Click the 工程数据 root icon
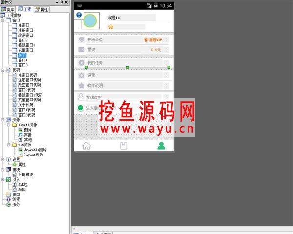Image resolution: width=293 pixels, height=234 pixels. click(x=3, y=15)
